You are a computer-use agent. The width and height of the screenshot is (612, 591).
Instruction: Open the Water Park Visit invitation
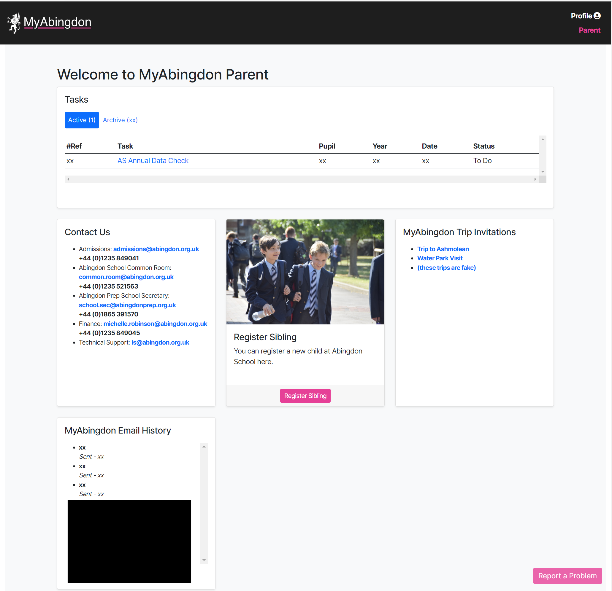coord(440,258)
